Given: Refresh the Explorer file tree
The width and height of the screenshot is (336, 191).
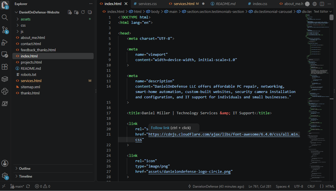Looking at the screenshot, I should 83,12.
